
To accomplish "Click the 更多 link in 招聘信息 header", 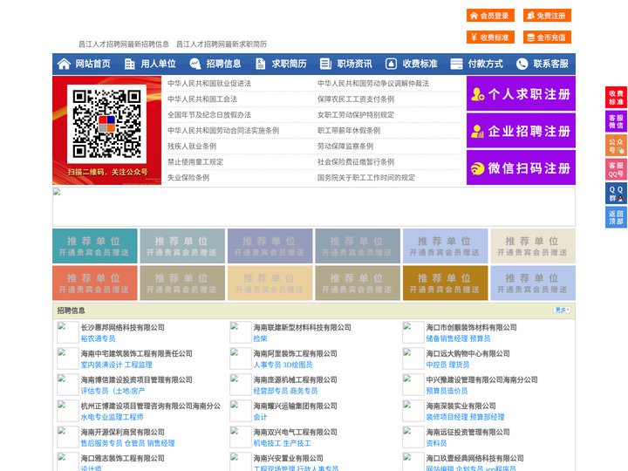I will (x=562, y=310).
